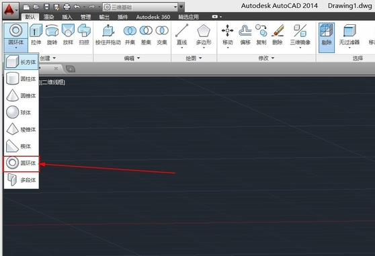The image size is (375, 256).
Task: Choose 多段体 polysolid from the list
Action: [x=22, y=180]
